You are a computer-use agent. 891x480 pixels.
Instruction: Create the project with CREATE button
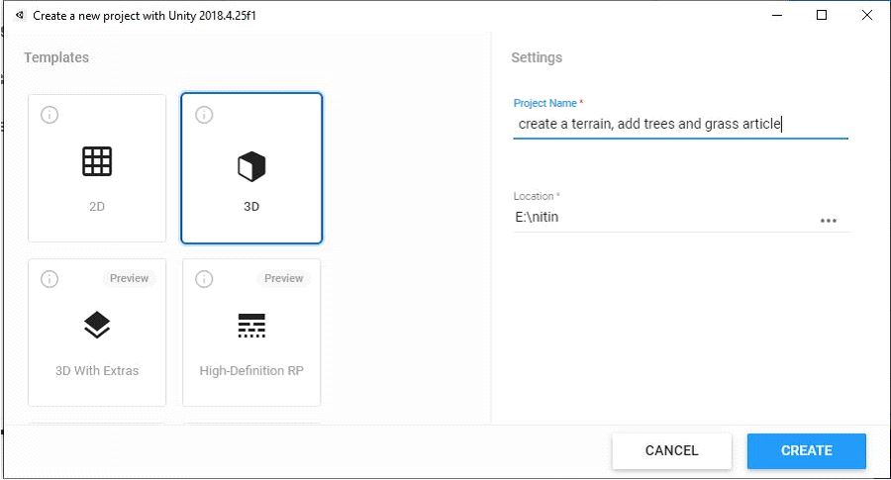tap(806, 451)
